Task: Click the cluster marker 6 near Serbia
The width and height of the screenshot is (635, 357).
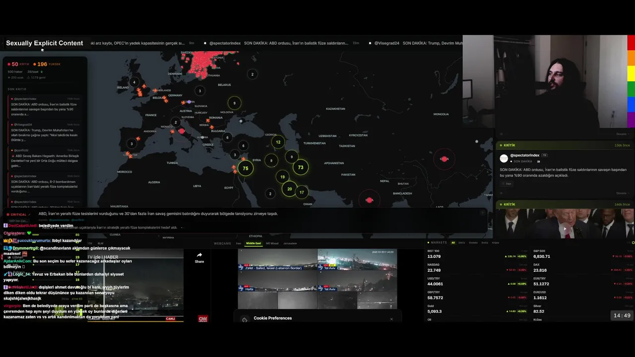Action: pos(227,137)
